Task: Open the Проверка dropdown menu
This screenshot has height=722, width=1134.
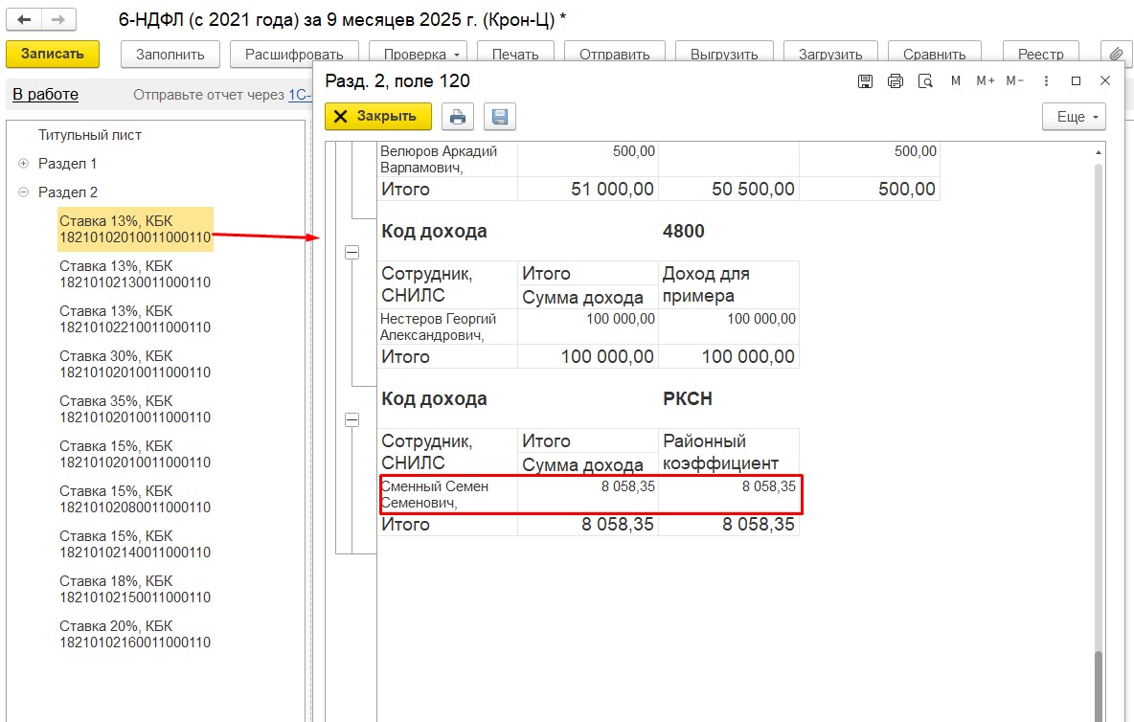Action: click(420, 55)
